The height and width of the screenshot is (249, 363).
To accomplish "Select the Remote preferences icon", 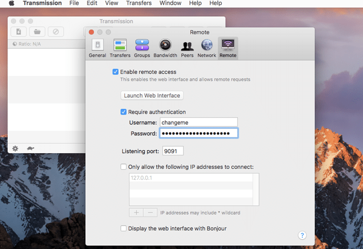I will click(228, 48).
